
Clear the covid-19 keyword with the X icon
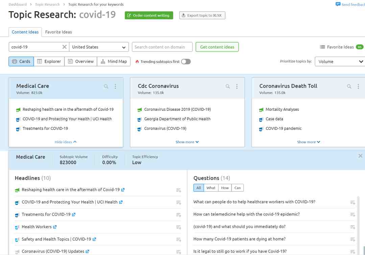[65, 47]
